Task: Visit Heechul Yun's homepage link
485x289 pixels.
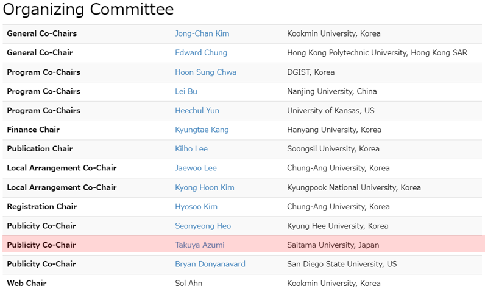Action: [x=197, y=111]
